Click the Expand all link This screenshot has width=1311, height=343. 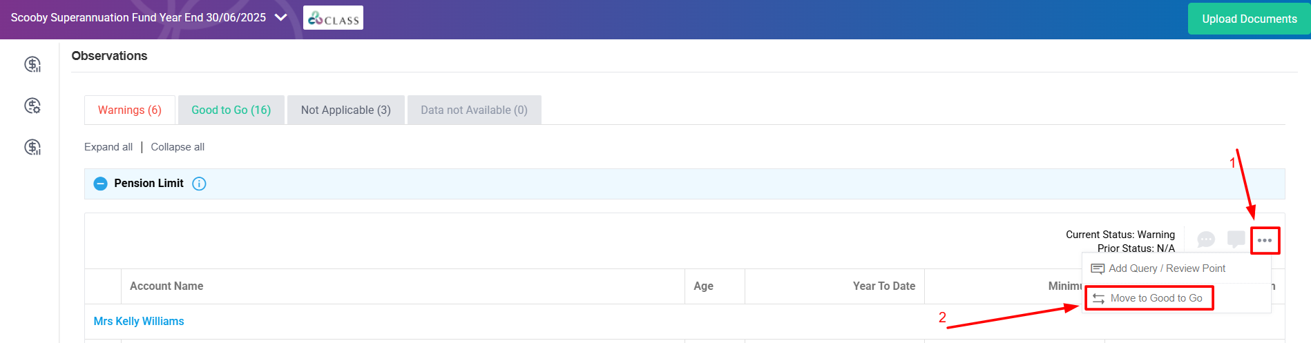pos(108,147)
